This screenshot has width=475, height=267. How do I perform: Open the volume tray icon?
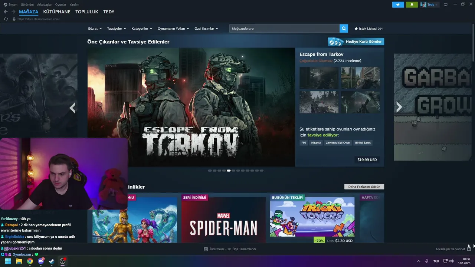click(x=452, y=261)
